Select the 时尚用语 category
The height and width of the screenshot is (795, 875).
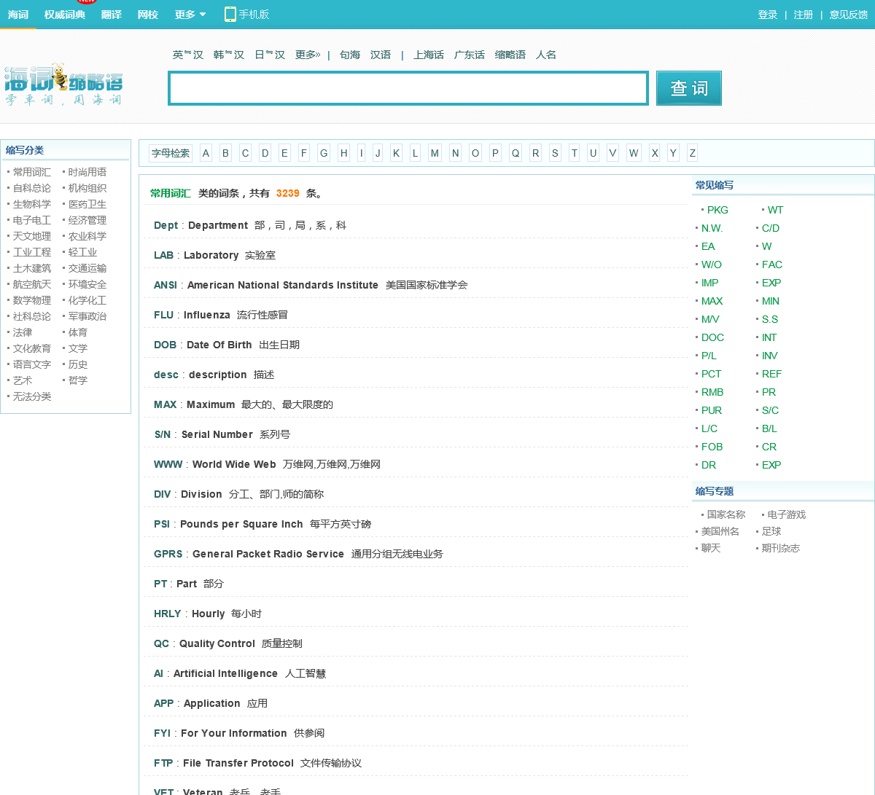click(87, 172)
